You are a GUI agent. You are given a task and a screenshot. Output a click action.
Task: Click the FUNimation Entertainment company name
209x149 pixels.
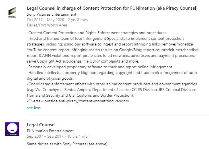[50, 131]
